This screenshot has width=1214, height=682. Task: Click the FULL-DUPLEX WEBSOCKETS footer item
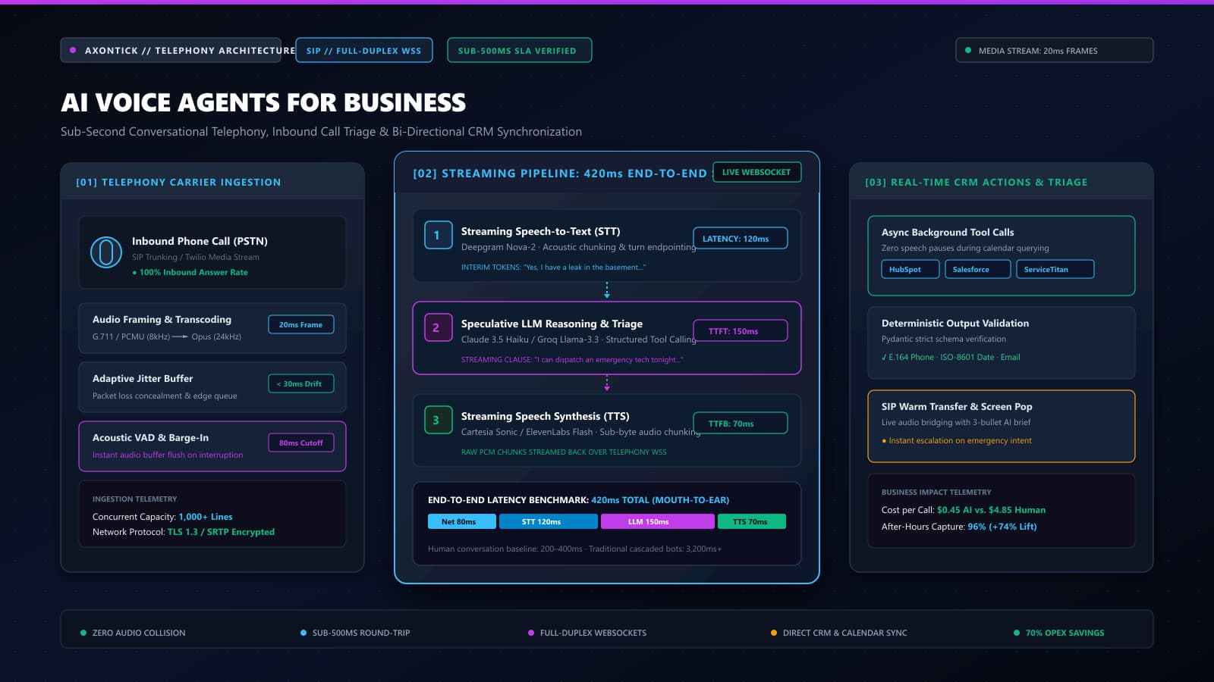(587, 633)
